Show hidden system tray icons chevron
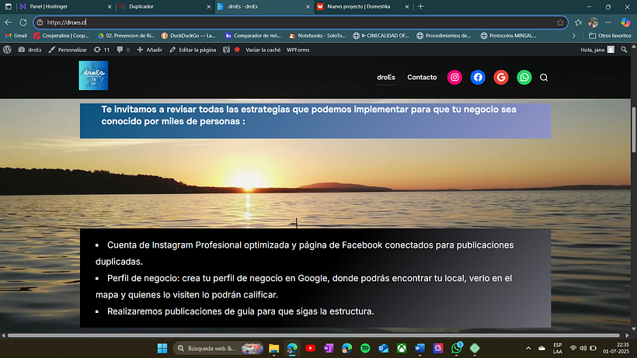Screen dimensions: 637x358 (528, 348)
